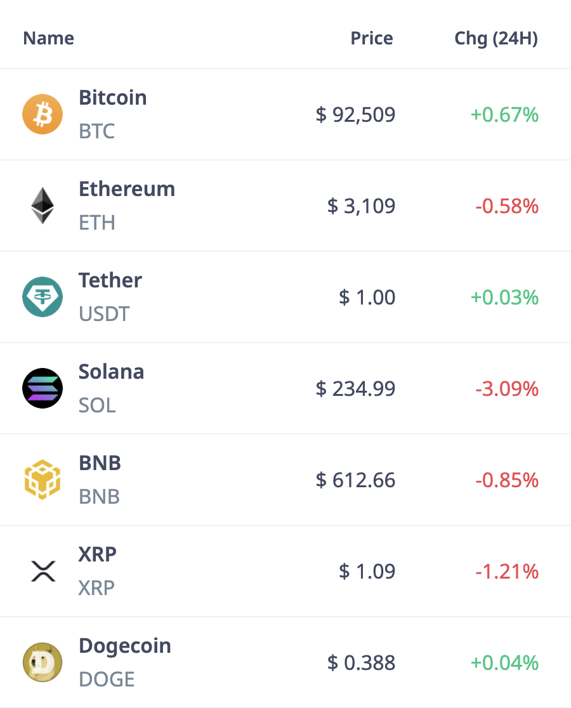The width and height of the screenshot is (571, 708).
Task: Sort by the Chg (24H) column header
Action: pyautogui.click(x=496, y=39)
